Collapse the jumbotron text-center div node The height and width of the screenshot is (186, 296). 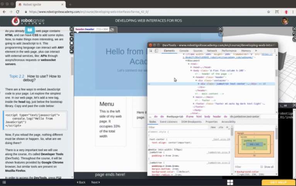(199, 84)
